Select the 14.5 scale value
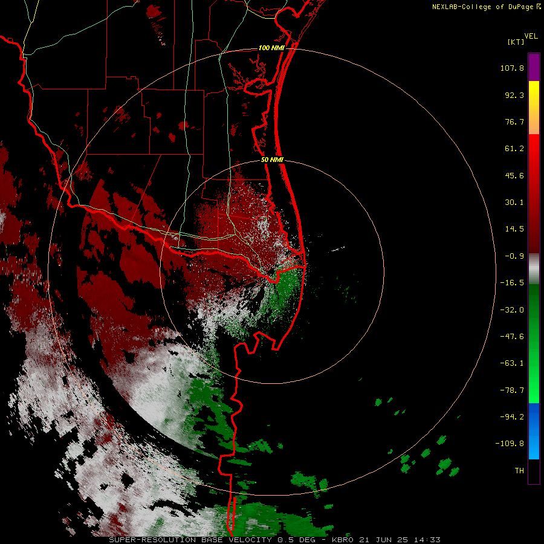The height and width of the screenshot is (544, 544). click(x=514, y=229)
